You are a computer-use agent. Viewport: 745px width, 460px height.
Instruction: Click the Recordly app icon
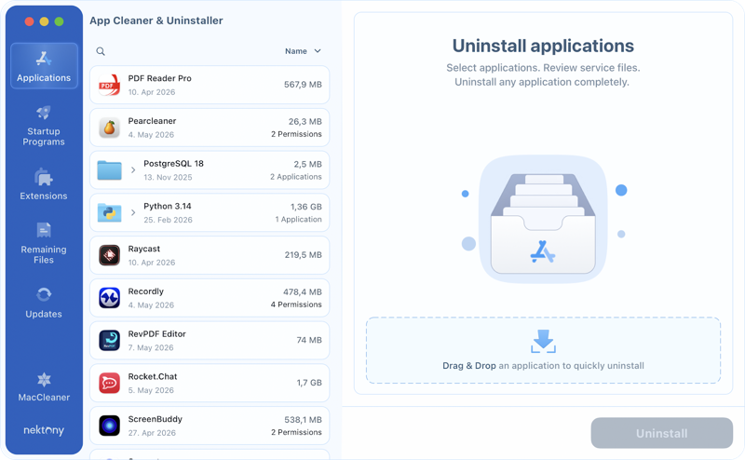pyautogui.click(x=109, y=298)
